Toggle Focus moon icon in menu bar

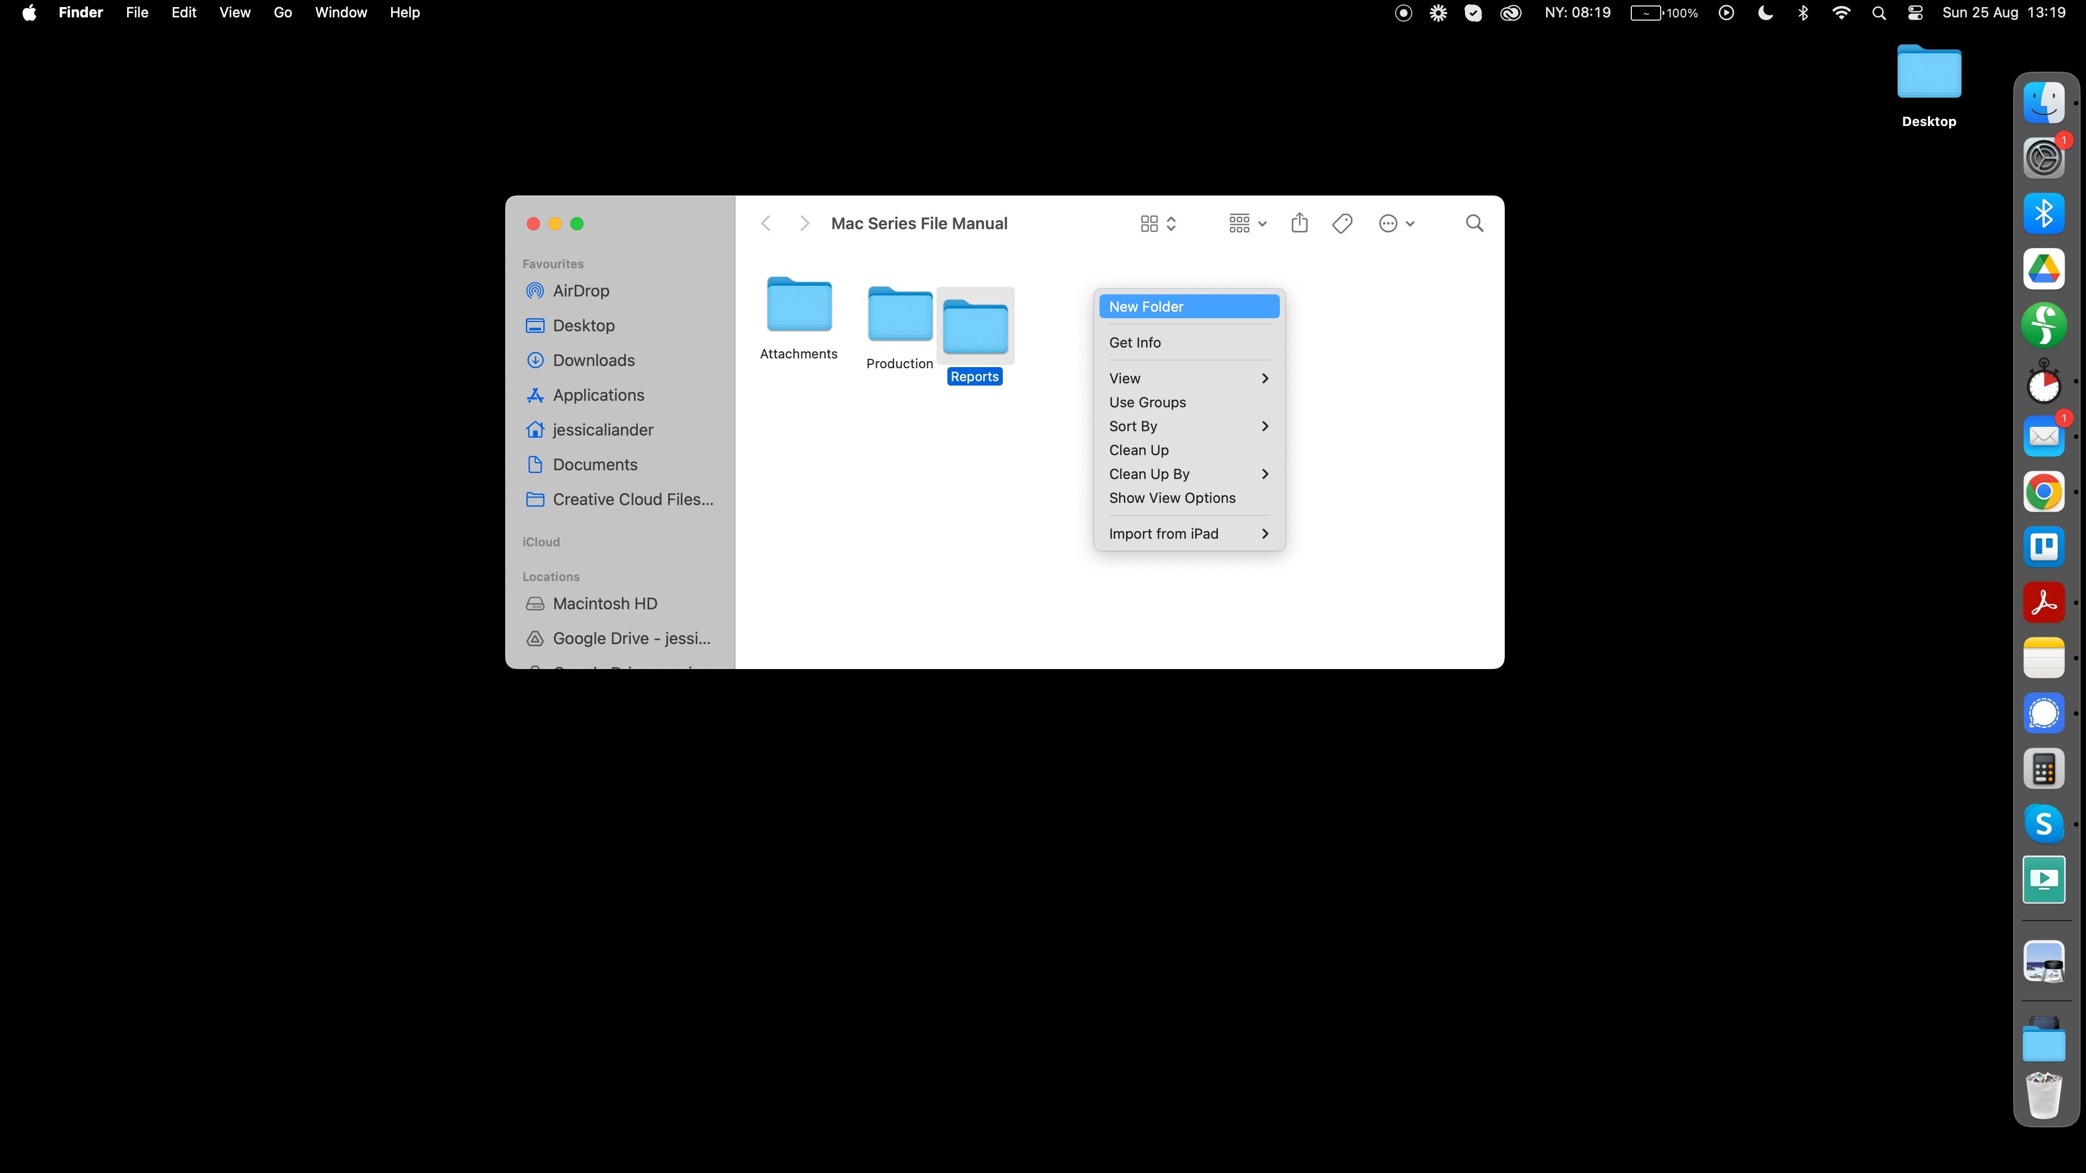(1765, 13)
